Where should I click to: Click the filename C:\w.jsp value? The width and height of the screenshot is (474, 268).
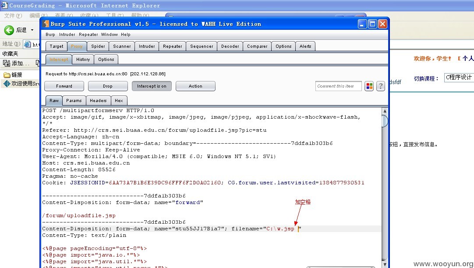(x=280, y=229)
